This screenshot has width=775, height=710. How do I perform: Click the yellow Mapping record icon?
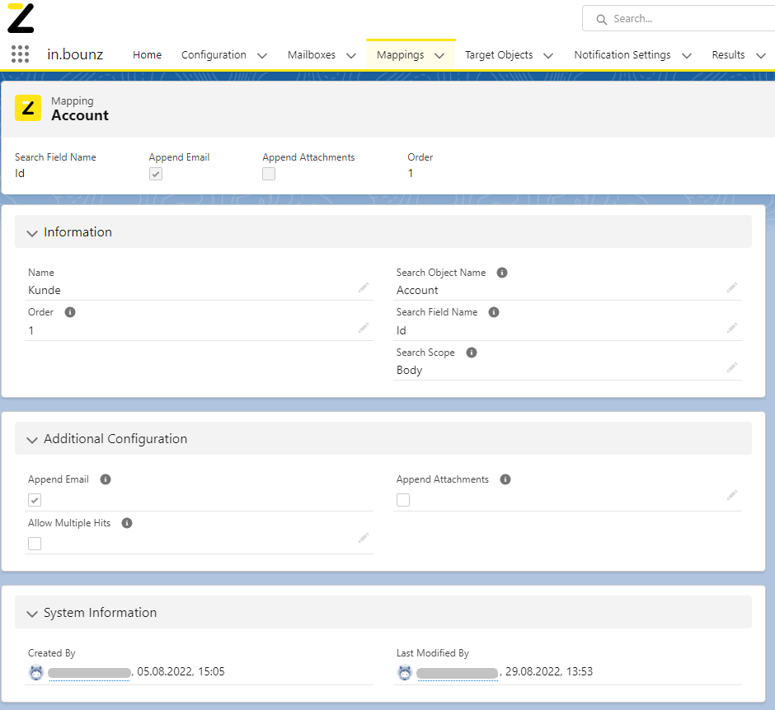point(28,108)
